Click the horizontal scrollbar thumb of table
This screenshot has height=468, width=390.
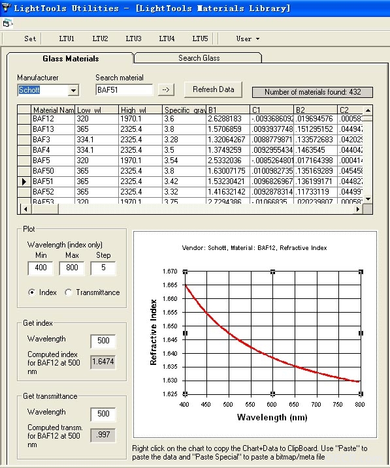(45, 209)
